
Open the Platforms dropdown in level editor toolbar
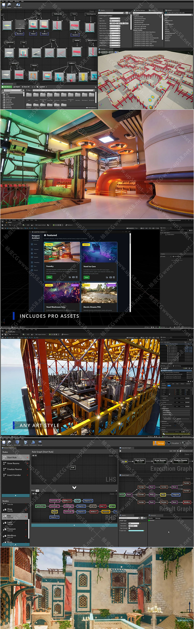[69, 225]
